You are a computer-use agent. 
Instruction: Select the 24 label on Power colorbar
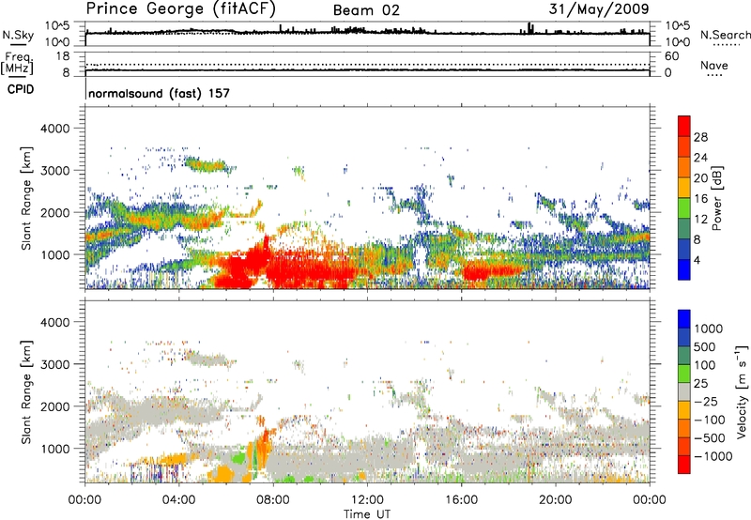tap(700, 158)
